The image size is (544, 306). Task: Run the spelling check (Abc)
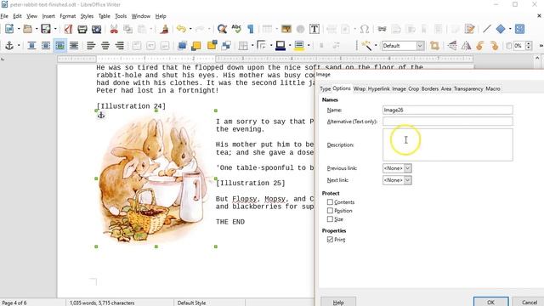coord(236,29)
